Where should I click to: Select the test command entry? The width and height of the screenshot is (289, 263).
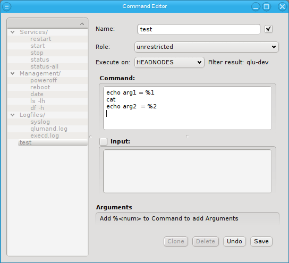(x=53, y=142)
